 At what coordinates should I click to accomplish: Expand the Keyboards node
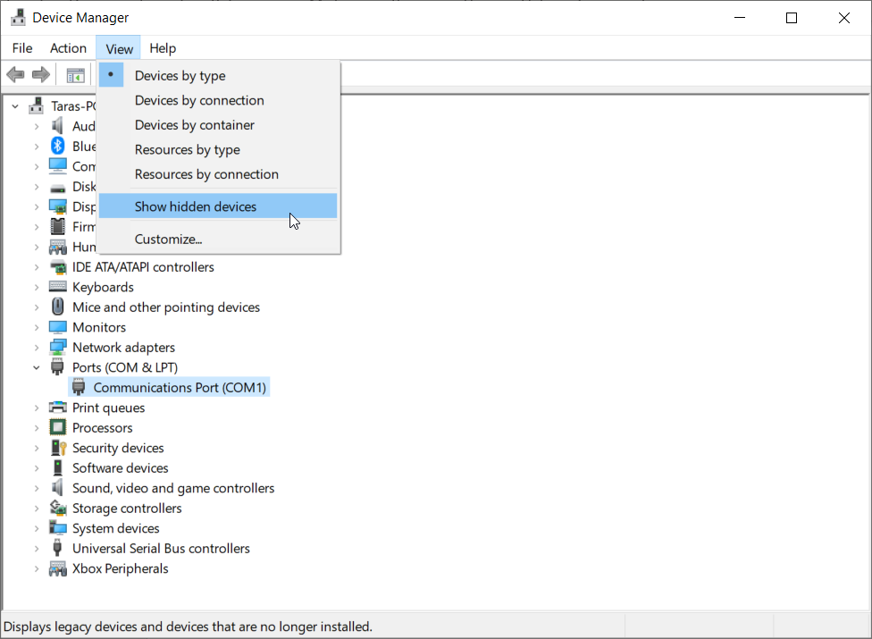pos(37,287)
